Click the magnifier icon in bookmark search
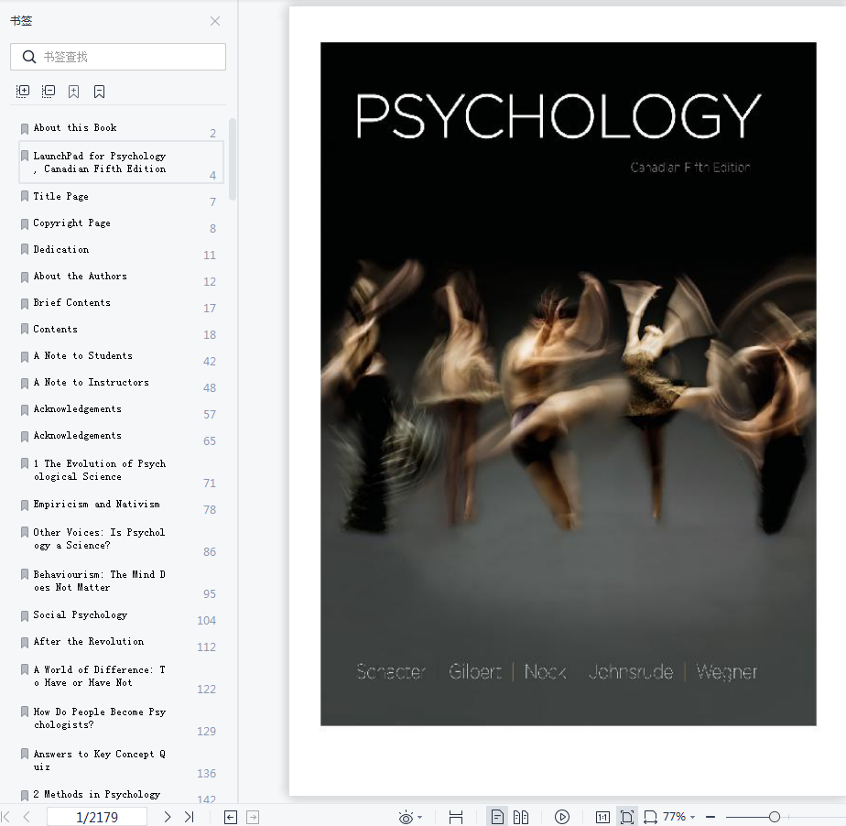This screenshot has height=826, width=846. pyautogui.click(x=29, y=57)
